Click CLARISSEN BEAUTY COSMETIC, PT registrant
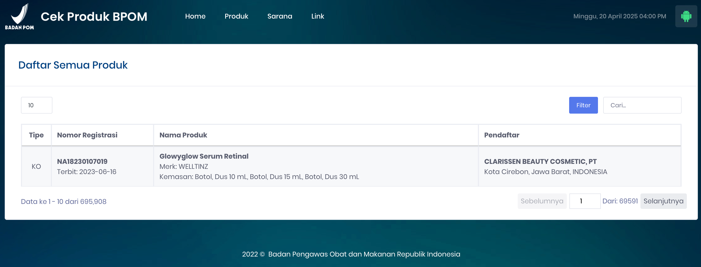This screenshot has height=267, width=701. [540, 161]
